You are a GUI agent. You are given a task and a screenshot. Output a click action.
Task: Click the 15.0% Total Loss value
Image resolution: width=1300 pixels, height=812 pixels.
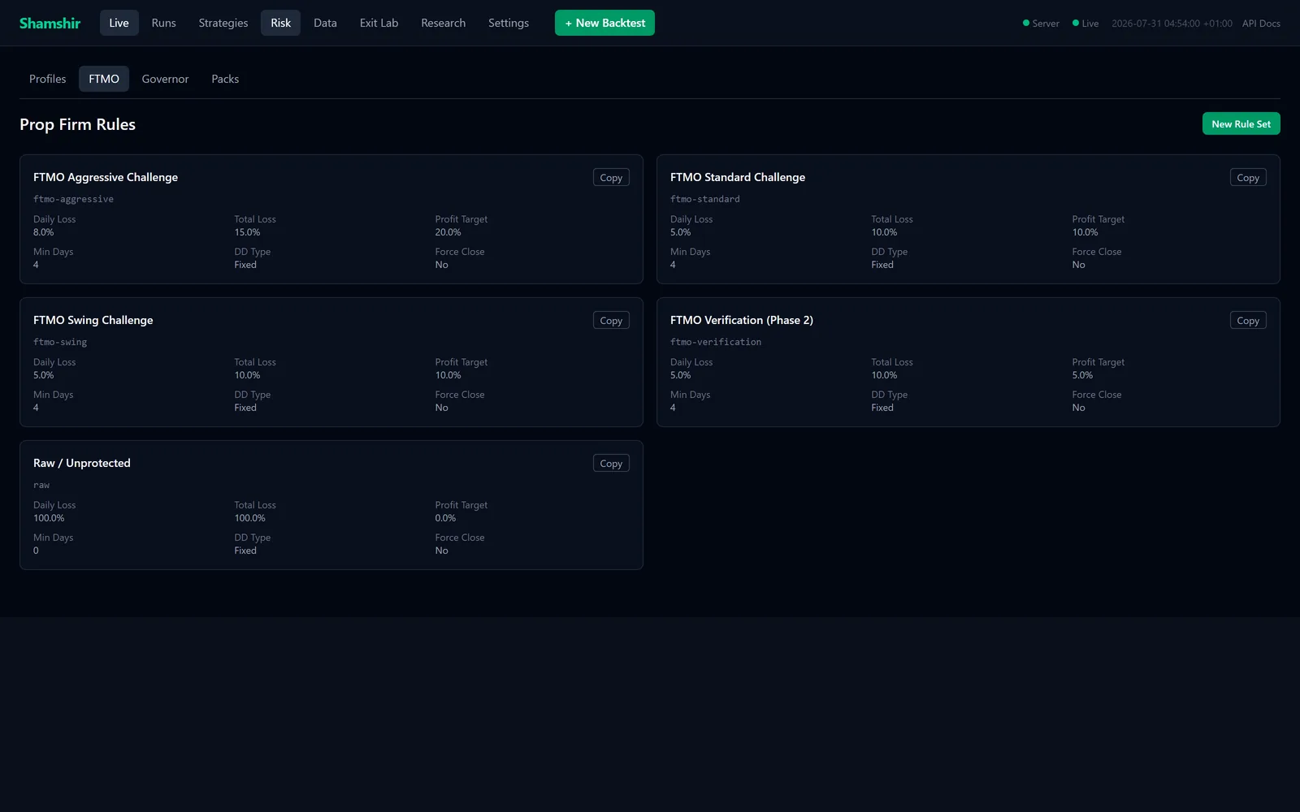coord(248,232)
